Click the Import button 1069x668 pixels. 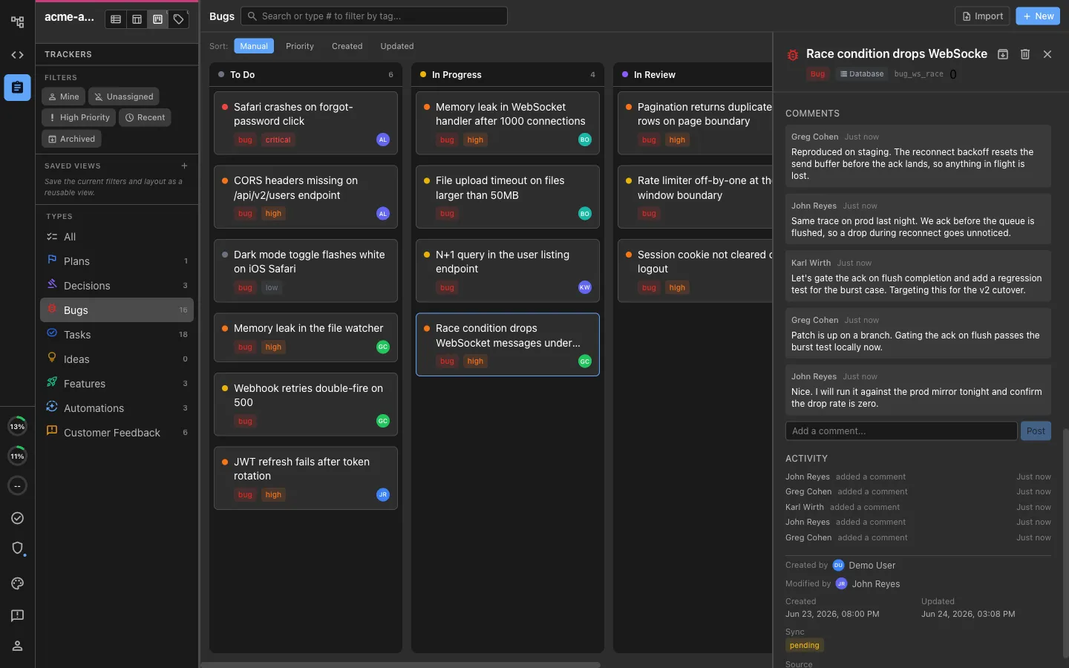click(x=982, y=16)
